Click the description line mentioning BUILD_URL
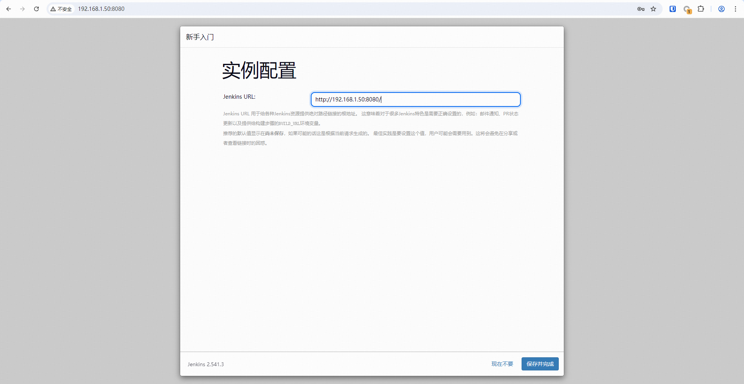The image size is (744, 384). pos(272,123)
